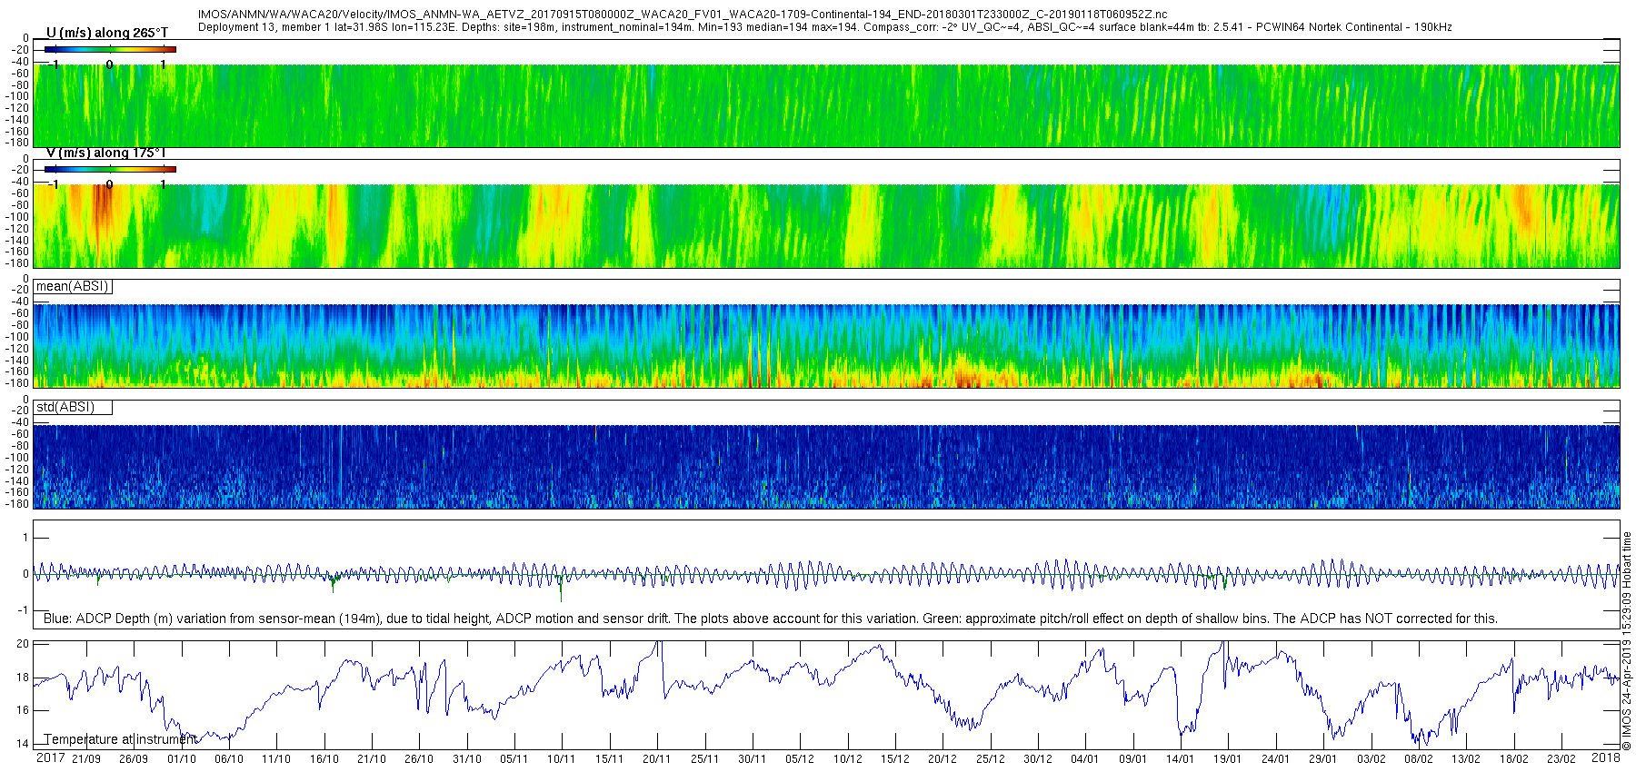Click the 01/10 date tick label

[182, 759]
